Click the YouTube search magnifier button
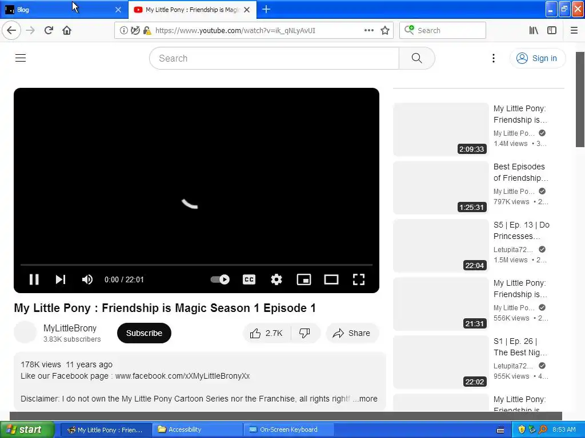The image size is (585, 438). pos(416,58)
